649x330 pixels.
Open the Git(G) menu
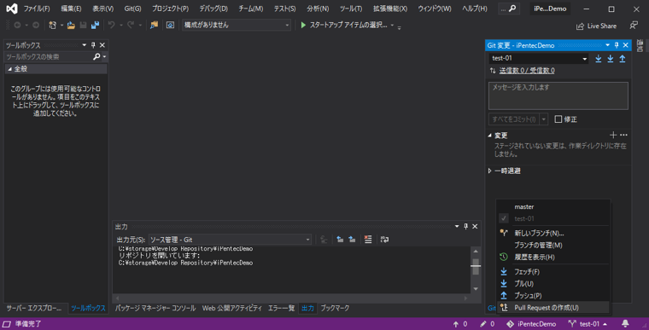133,9
